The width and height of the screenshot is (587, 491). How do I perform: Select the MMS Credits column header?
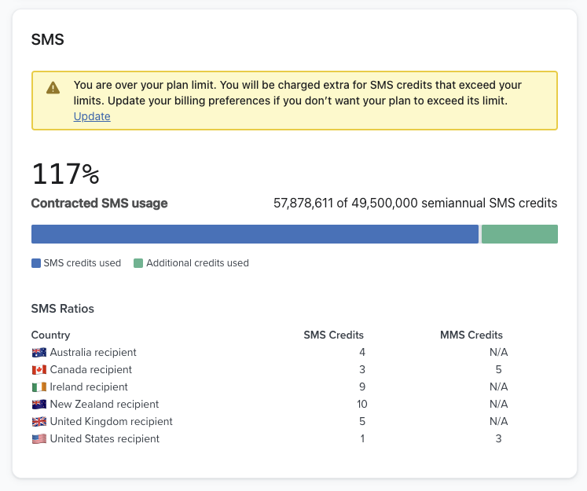coord(471,335)
